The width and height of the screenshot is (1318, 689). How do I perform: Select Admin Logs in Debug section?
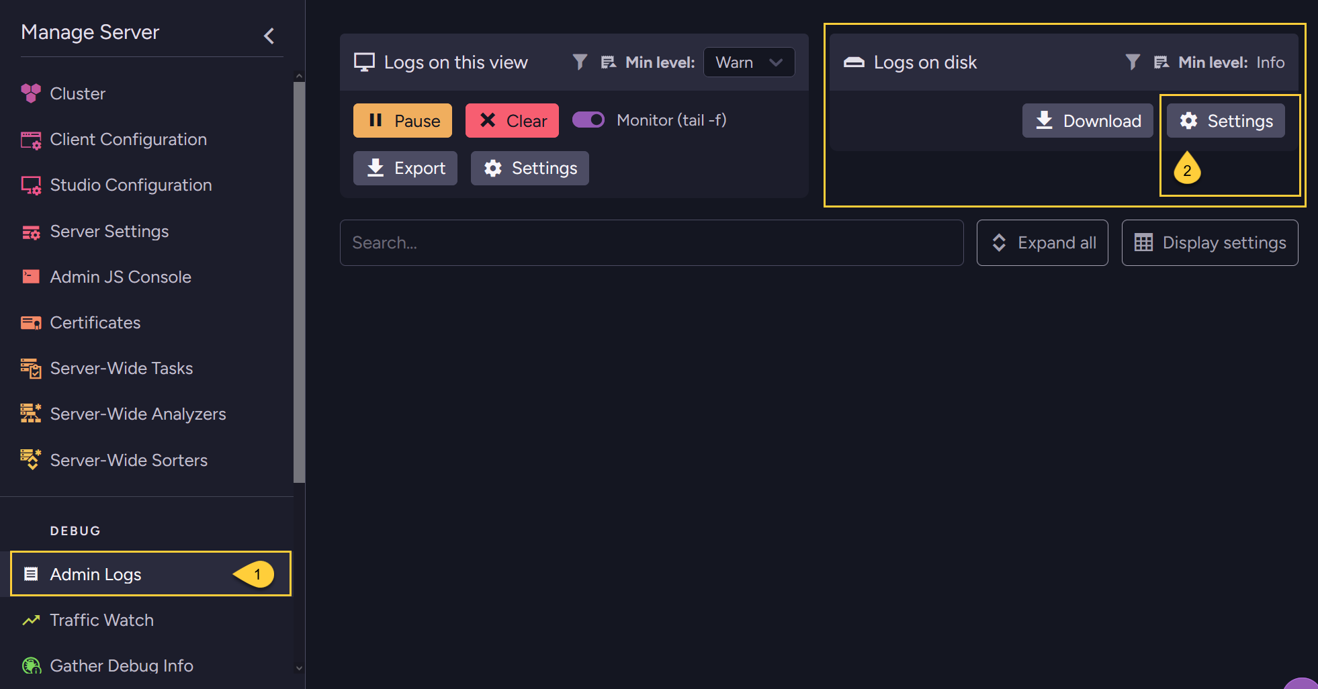point(150,574)
